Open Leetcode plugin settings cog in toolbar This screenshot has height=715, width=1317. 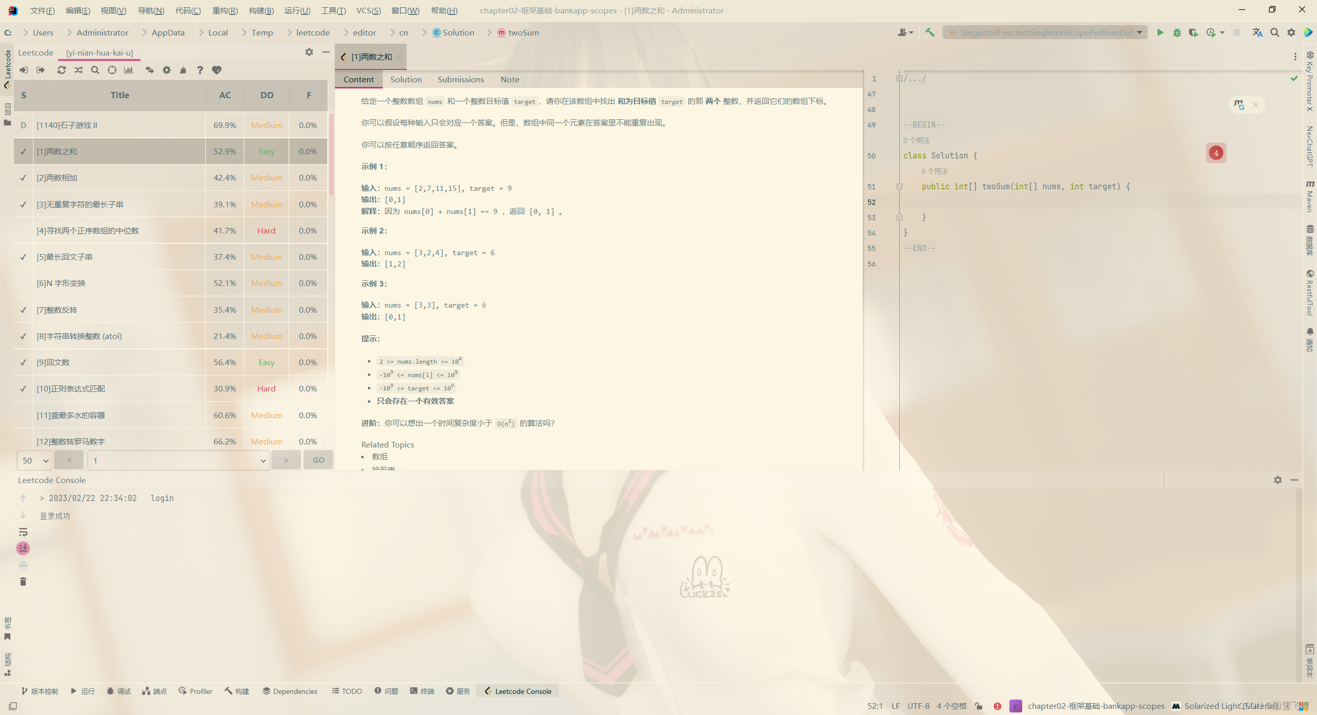point(167,70)
